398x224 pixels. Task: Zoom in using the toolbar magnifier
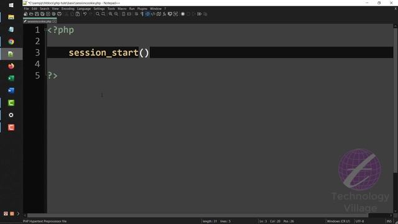[111, 14]
